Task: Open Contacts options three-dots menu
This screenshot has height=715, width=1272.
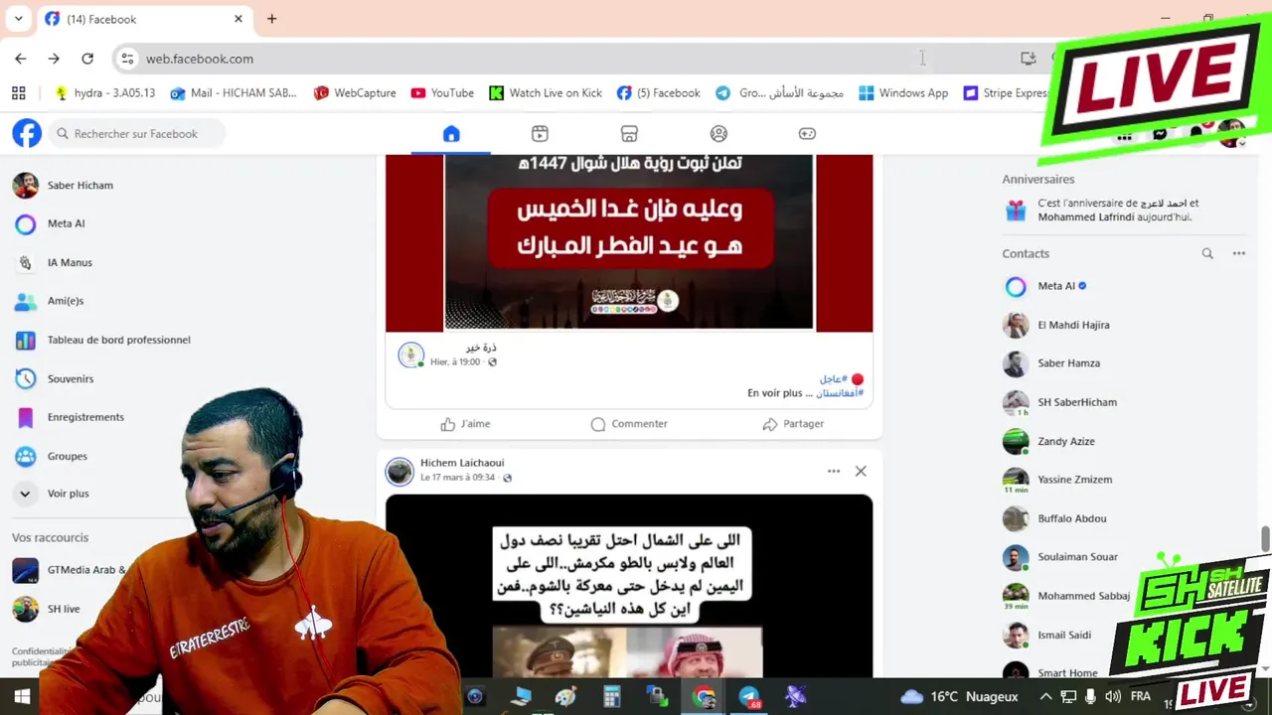Action: point(1239,253)
